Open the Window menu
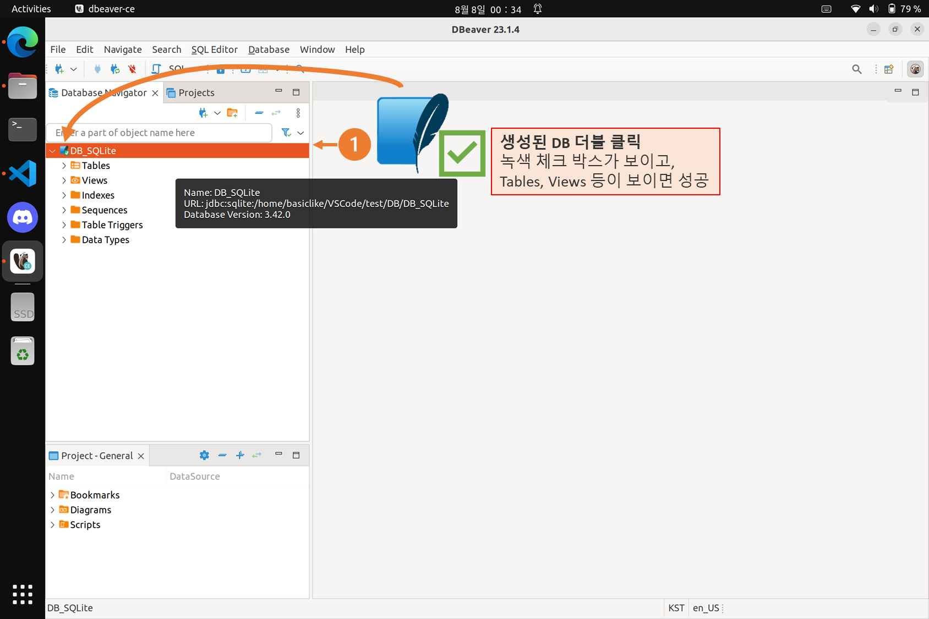929x619 pixels. pyautogui.click(x=317, y=50)
